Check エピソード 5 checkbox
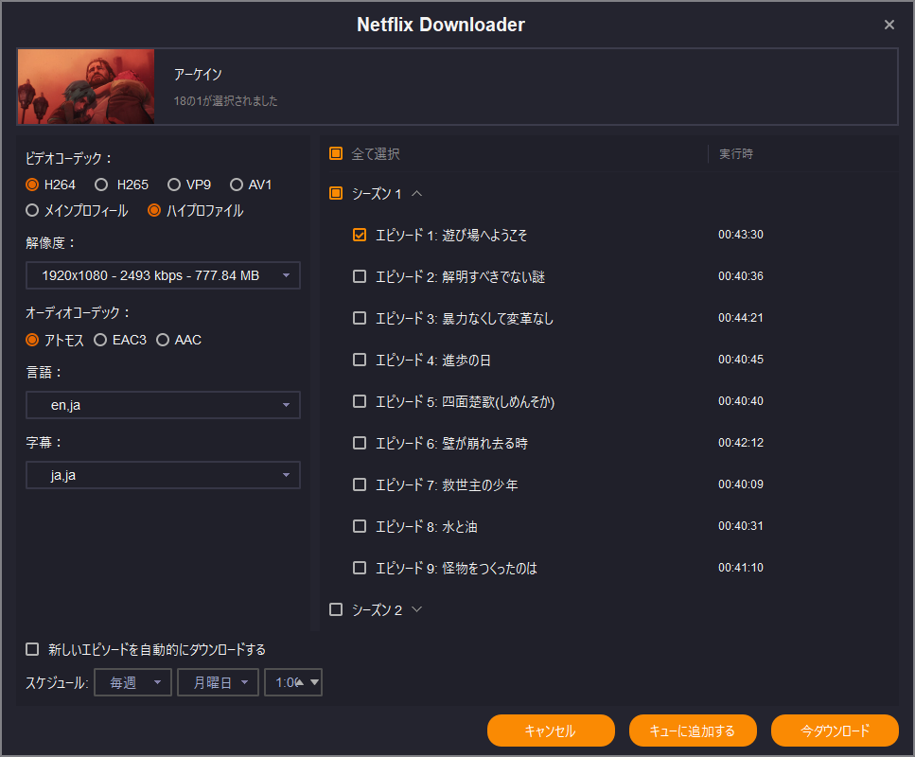The width and height of the screenshot is (915, 757). 360,401
